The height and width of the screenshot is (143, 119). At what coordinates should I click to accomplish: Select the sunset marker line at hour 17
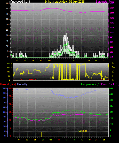point(83,134)
